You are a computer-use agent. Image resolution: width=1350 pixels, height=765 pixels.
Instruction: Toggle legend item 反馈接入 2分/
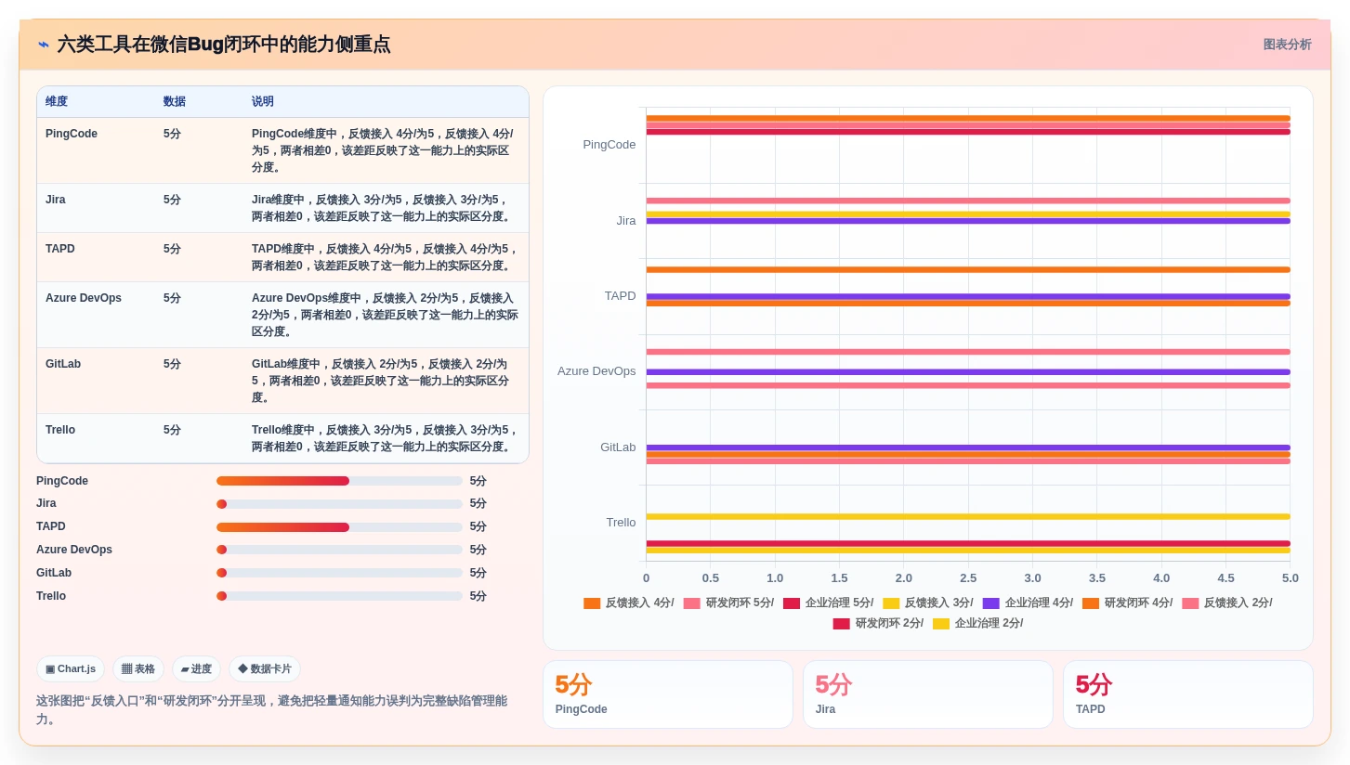[1227, 603]
